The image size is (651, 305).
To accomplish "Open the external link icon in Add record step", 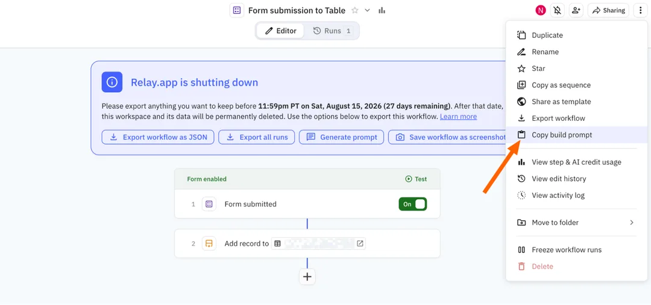I will [360, 244].
